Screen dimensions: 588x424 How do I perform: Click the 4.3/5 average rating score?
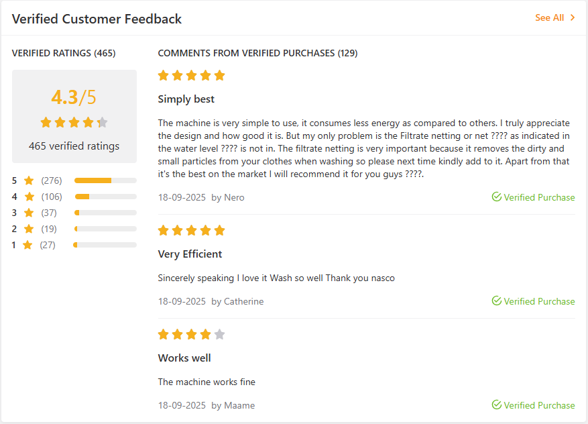click(x=74, y=97)
